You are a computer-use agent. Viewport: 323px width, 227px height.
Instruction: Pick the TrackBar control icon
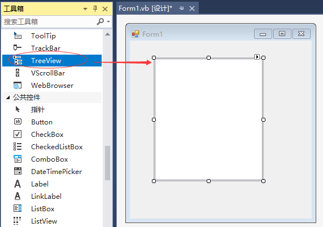click(18, 48)
